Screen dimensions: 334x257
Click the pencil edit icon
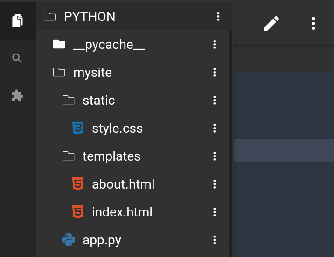pyautogui.click(x=271, y=23)
